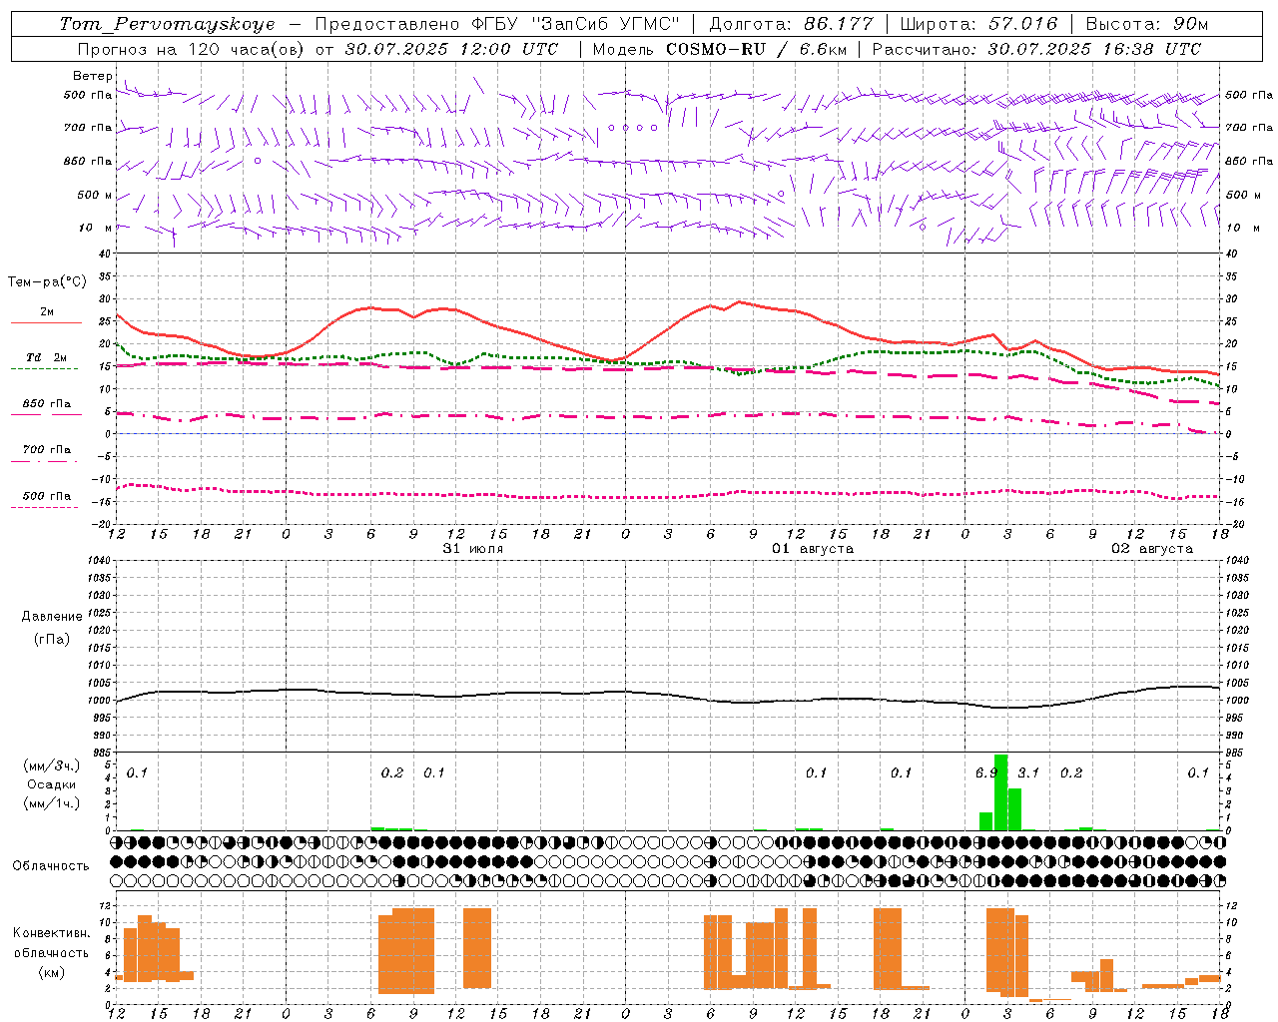The width and height of the screenshot is (1278, 1022).
Task: Click the red 2м temperature legend line
Action: [46, 322]
